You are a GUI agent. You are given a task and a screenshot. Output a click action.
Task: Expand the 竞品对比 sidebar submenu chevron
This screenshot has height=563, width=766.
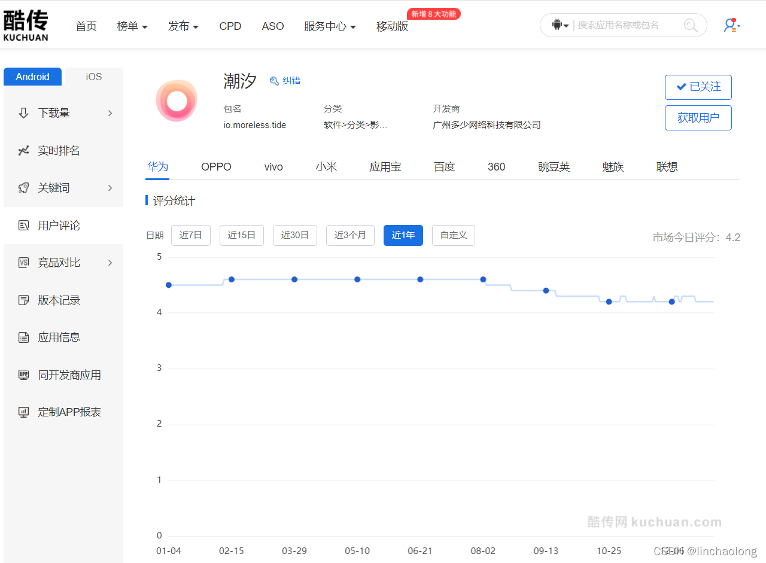110,263
